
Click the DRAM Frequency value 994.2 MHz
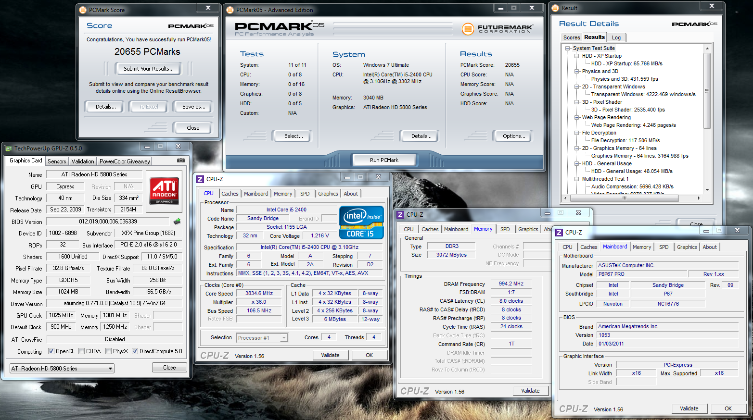[x=511, y=284]
